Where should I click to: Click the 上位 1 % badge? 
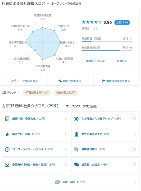tap(122, 23)
